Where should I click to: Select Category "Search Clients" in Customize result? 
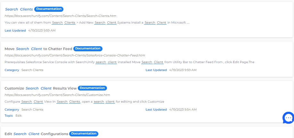32,109
